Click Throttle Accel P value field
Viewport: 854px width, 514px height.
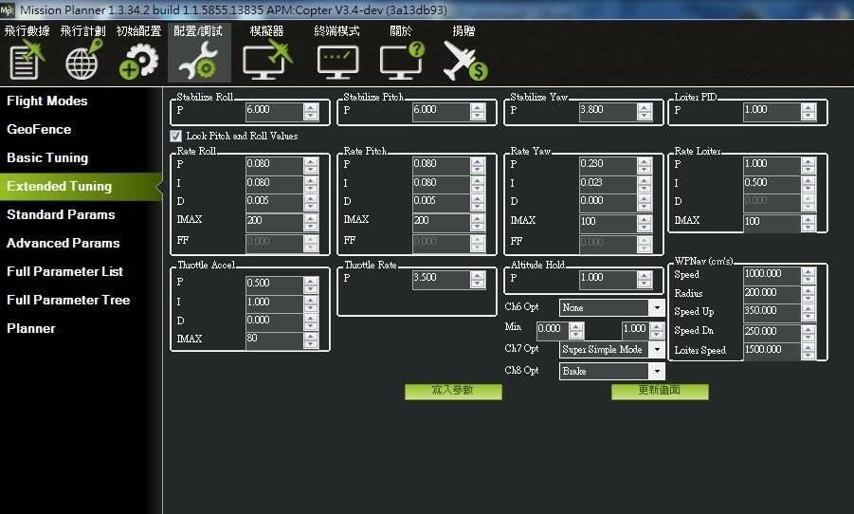coord(274,284)
